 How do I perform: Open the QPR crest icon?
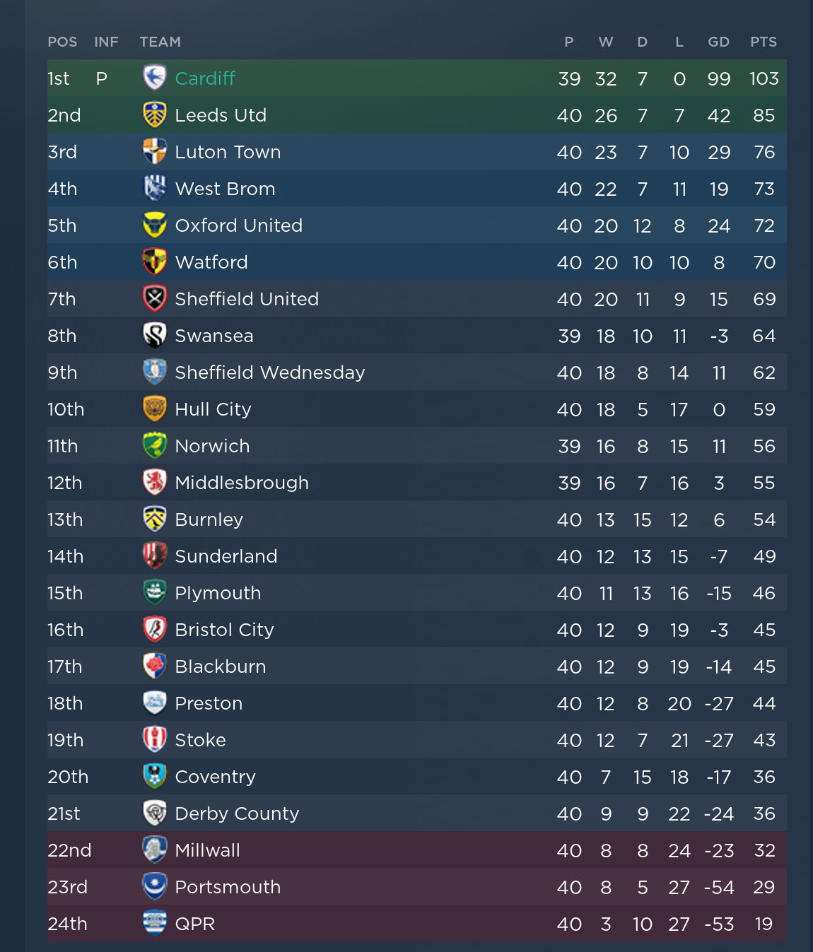154,923
